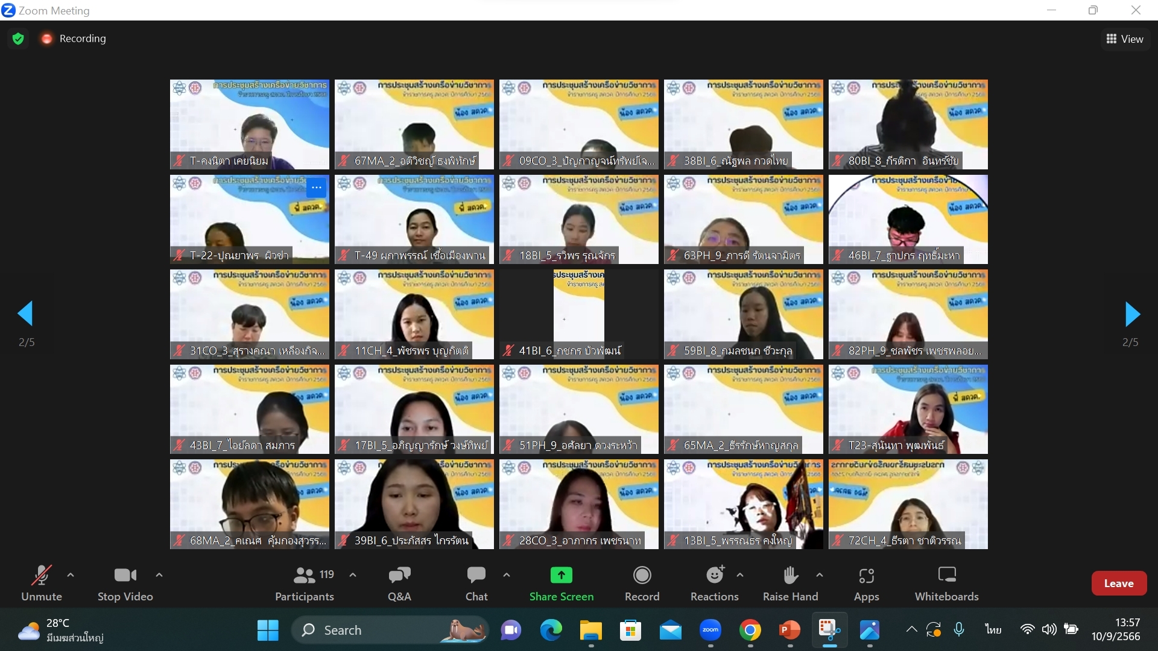Switch the Thai input language indicator

click(x=993, y=630)
